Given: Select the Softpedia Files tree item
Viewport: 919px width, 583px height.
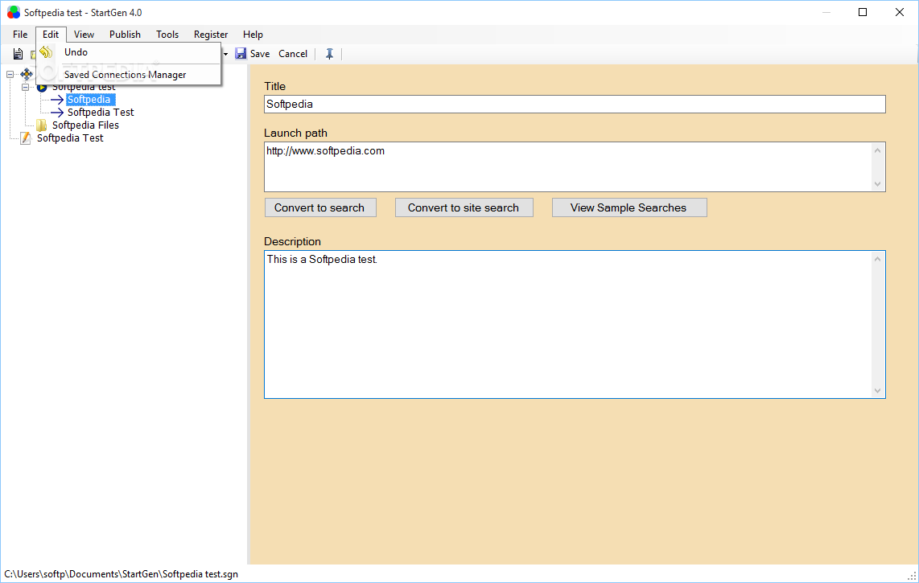Looking at the screenshot, I should coord(85,125).
